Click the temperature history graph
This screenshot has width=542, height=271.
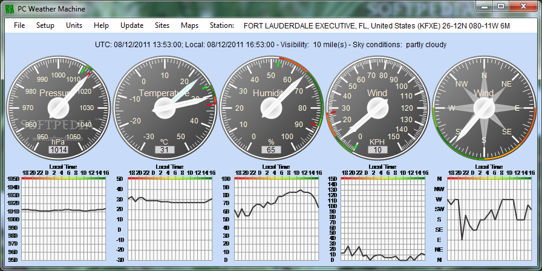point(170,220)
